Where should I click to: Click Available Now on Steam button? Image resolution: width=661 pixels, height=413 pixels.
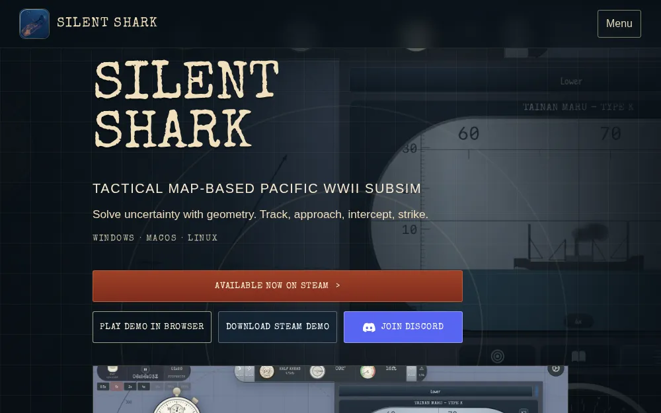point(278,285)
